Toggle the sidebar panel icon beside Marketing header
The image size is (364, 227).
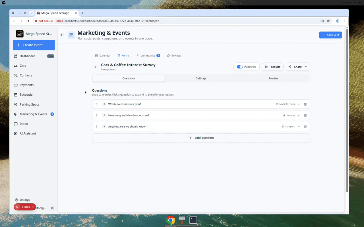tap(62, 35)
